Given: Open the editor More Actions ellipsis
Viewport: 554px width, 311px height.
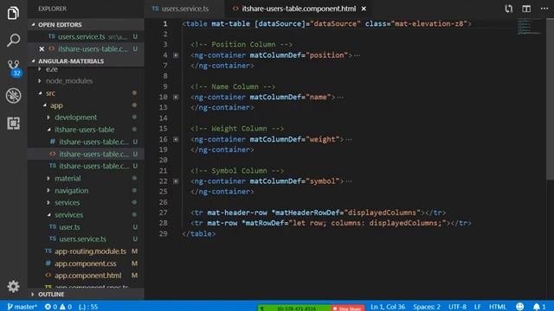Looking at the screenshot, I should (x=544, y=9).
